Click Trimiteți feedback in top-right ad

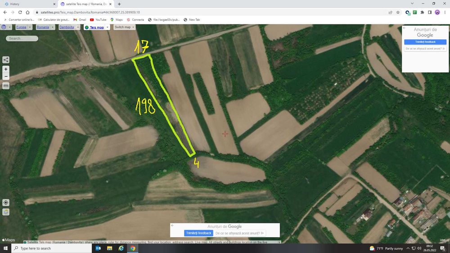click(x=425, y=42)
